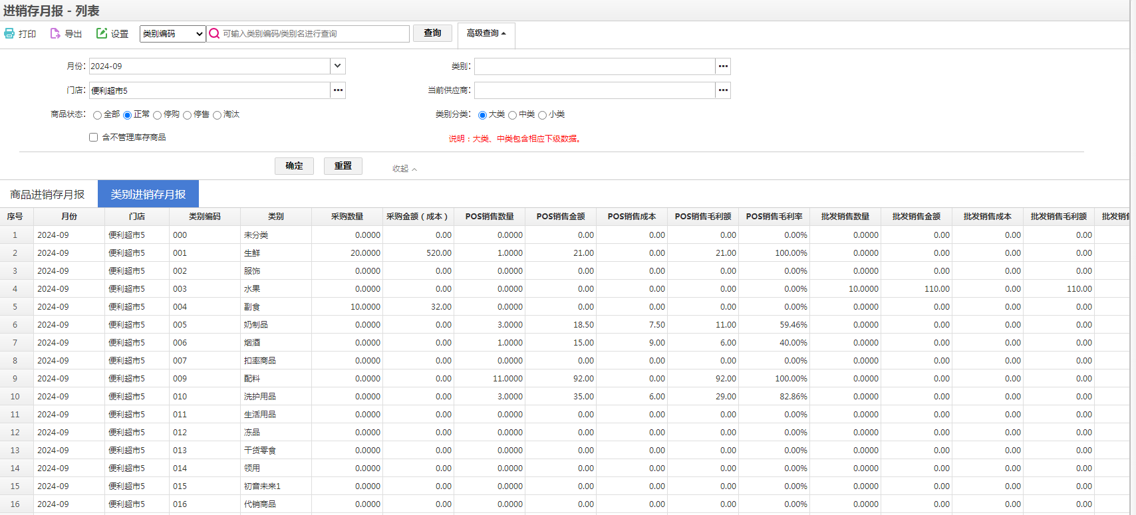Open store picker ellipsis next to 便利超市5

pos(338,90)
